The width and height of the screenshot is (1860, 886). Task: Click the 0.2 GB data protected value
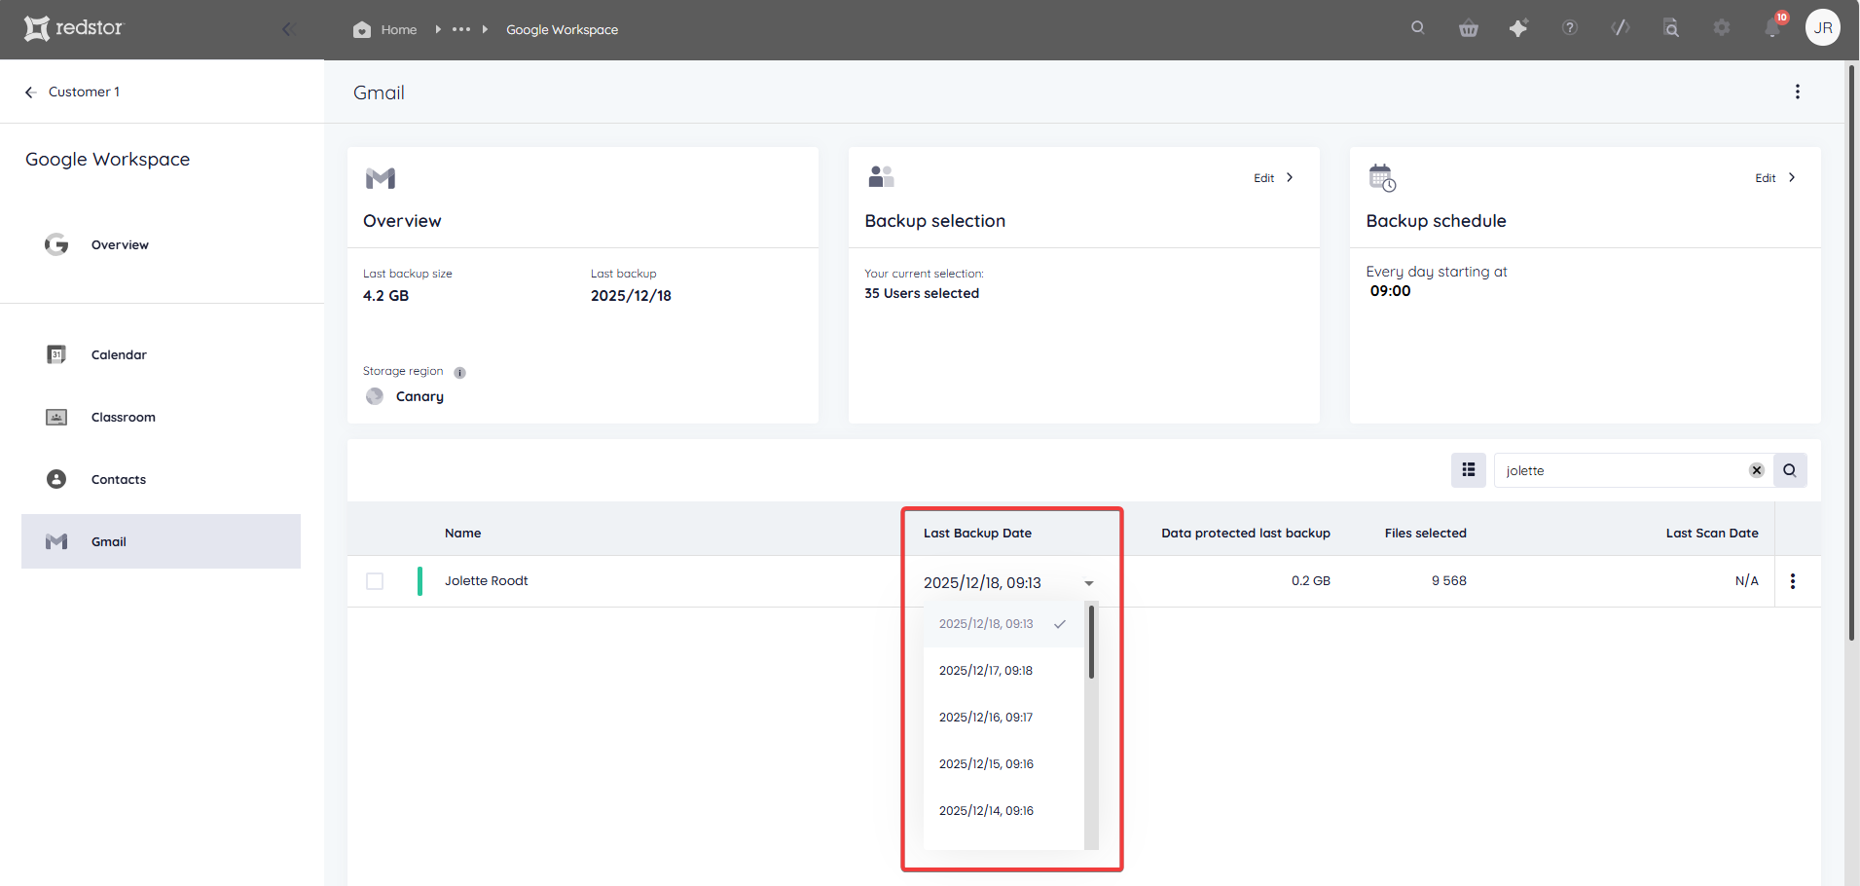coord(1311,581)
